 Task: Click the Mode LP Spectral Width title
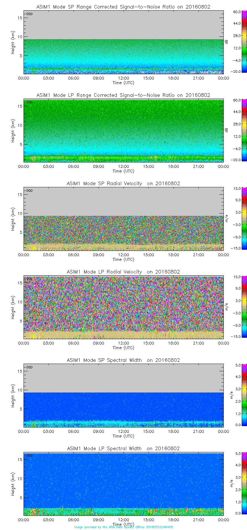tap(123, 448)
